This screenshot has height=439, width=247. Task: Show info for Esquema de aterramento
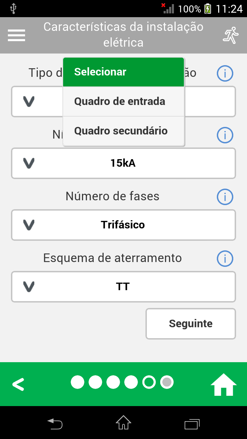click(x=225, y=259)
